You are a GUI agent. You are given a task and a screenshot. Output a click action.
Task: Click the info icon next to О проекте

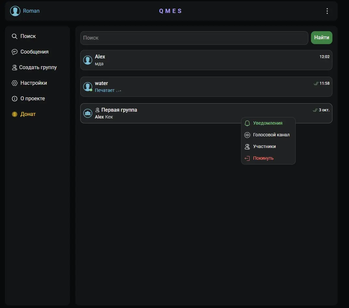pos(15,99)
